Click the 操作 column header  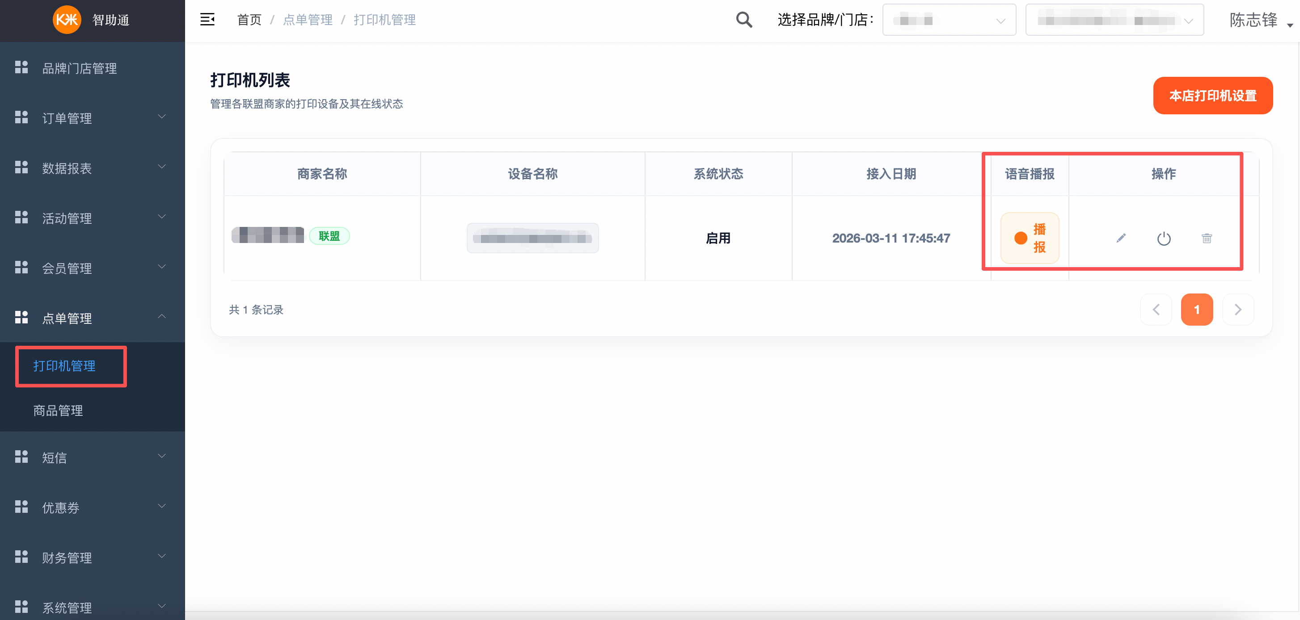[x=1164, y=174]
